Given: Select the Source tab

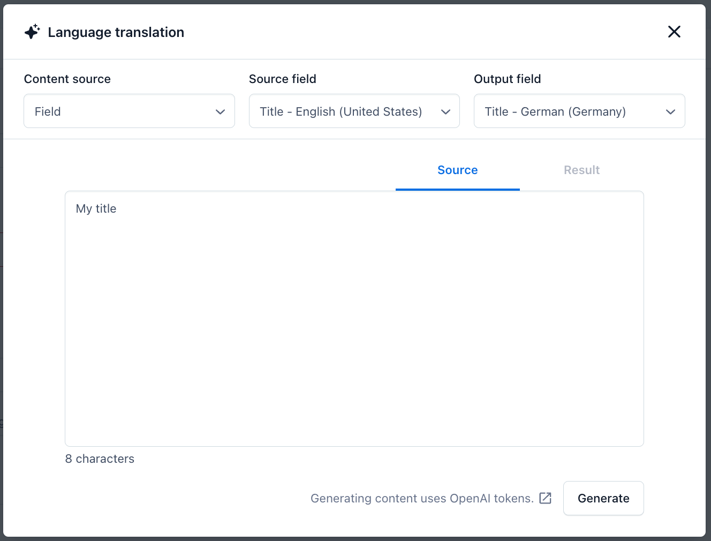Looking at the screenshot, I should point(457,170).
